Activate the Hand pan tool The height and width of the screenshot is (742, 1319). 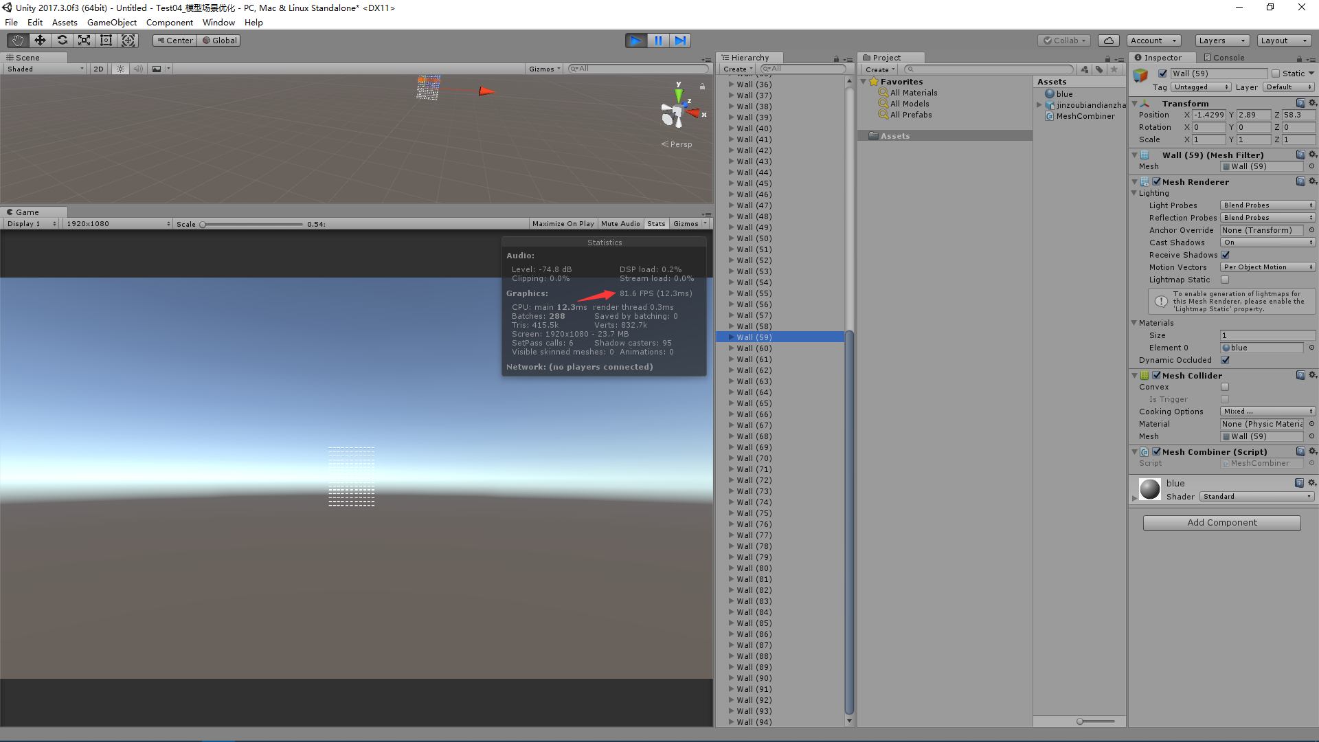[x=16, y=40]
